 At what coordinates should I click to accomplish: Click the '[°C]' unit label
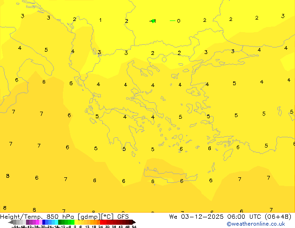[x=107, y=217]
